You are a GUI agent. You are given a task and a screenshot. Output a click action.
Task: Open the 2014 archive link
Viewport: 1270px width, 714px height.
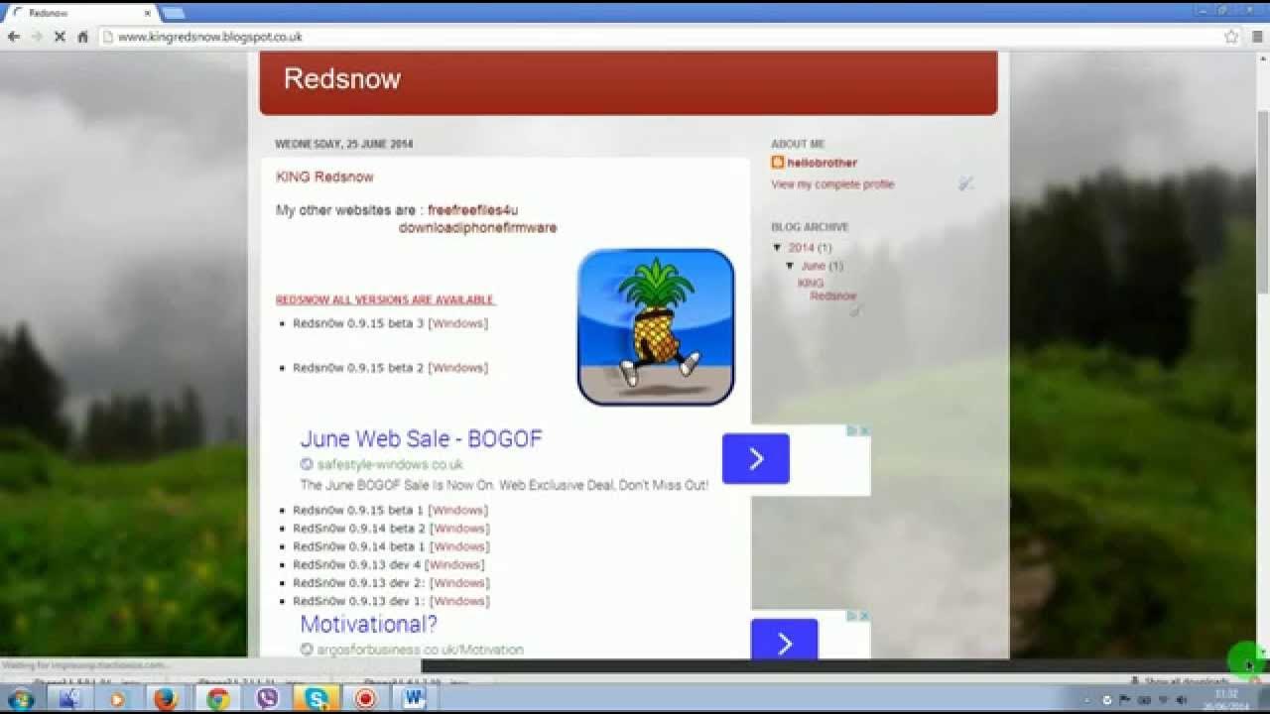click(x=802, y=248)
